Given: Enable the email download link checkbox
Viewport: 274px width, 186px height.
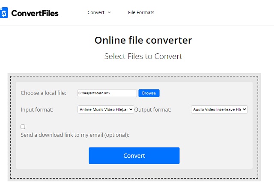Looking at the screenshot, I should 23,127.
